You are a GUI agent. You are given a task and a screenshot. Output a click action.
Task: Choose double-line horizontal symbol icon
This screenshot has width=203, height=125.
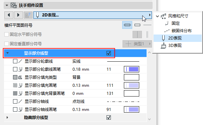147,35
